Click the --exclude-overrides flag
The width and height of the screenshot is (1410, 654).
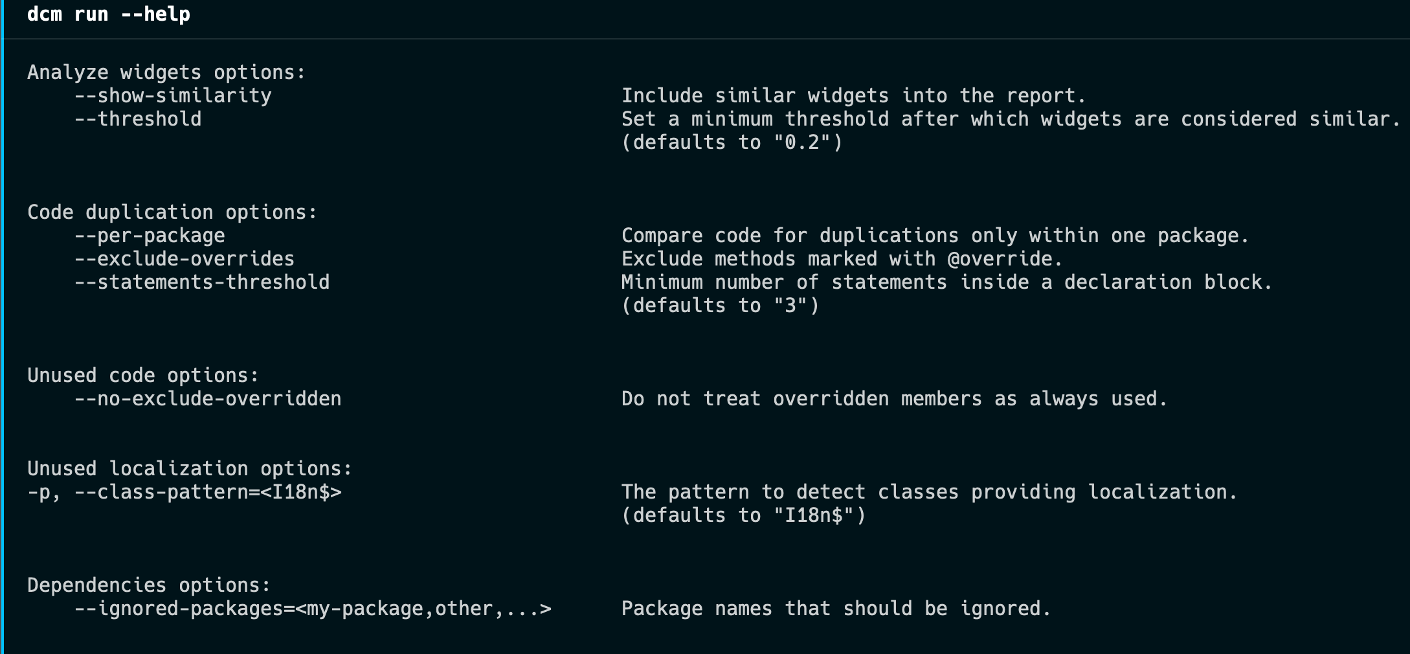coord(185,258)
